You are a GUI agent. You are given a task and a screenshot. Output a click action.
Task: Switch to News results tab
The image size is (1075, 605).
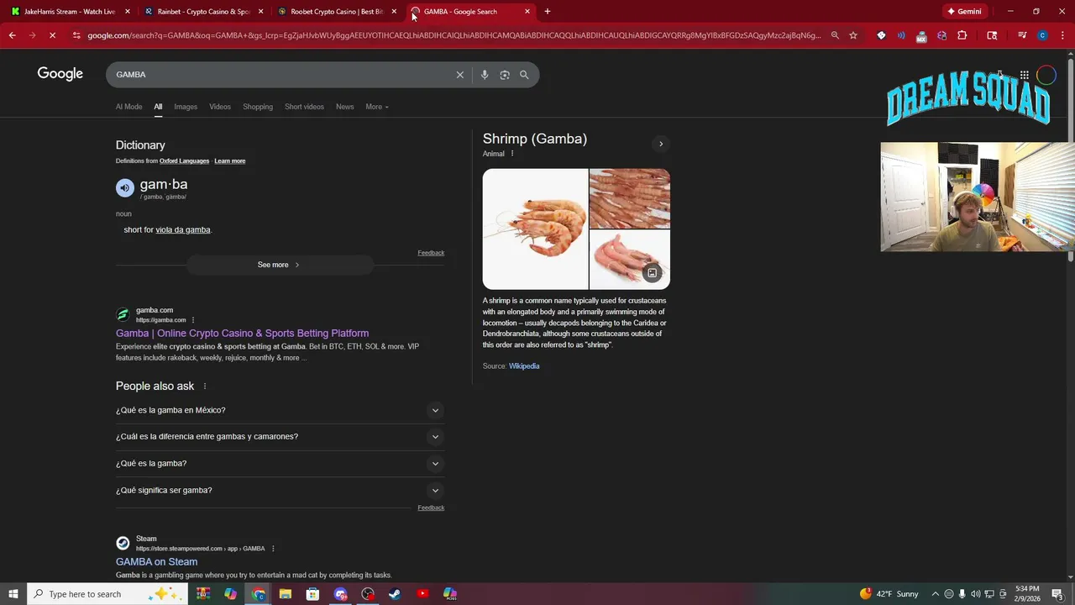click(x=344, y=107)
